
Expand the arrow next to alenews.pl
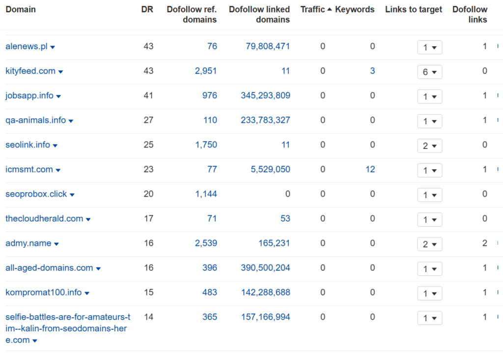(x=53, y=47)
